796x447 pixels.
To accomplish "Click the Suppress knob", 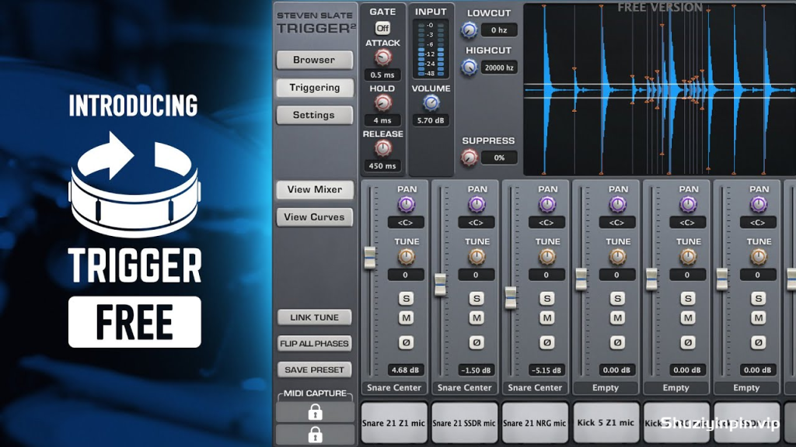I will (x=469, y=158).
